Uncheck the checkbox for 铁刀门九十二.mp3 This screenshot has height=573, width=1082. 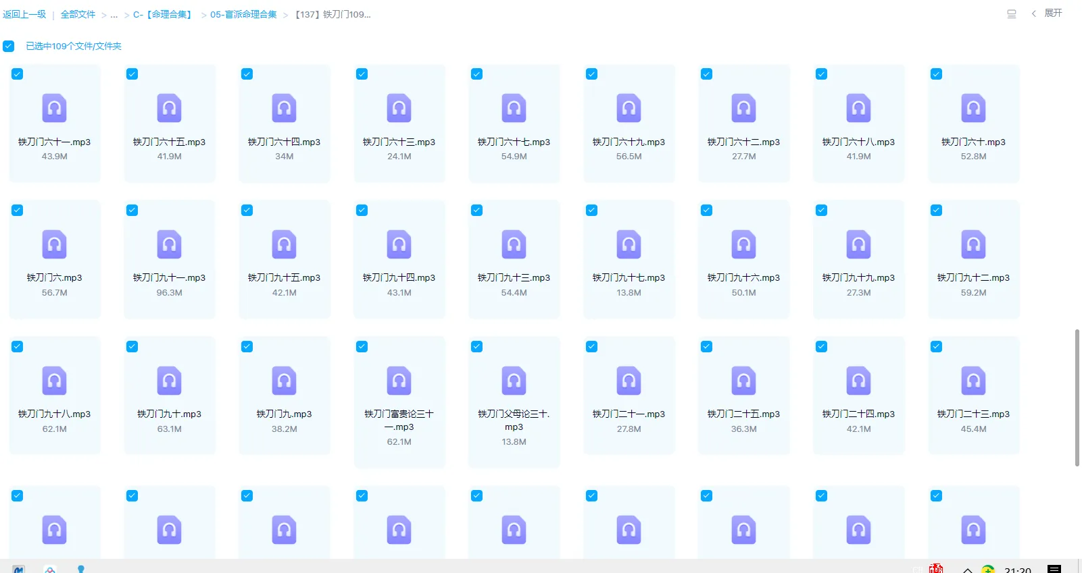click(937, 211)
